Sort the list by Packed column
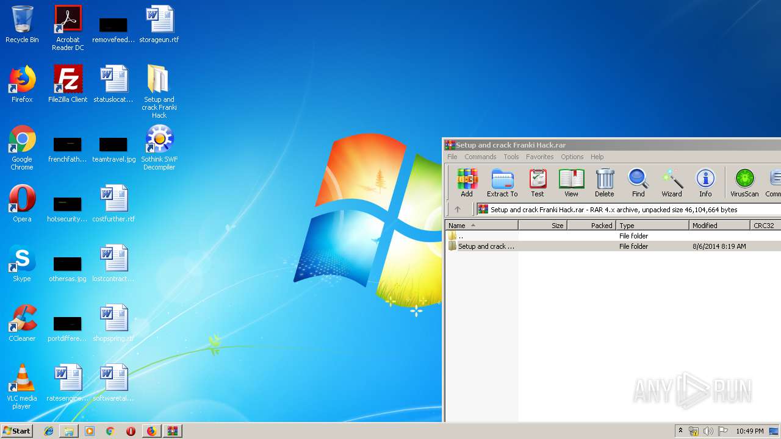The image size is (781, 439). pos(592,226)
